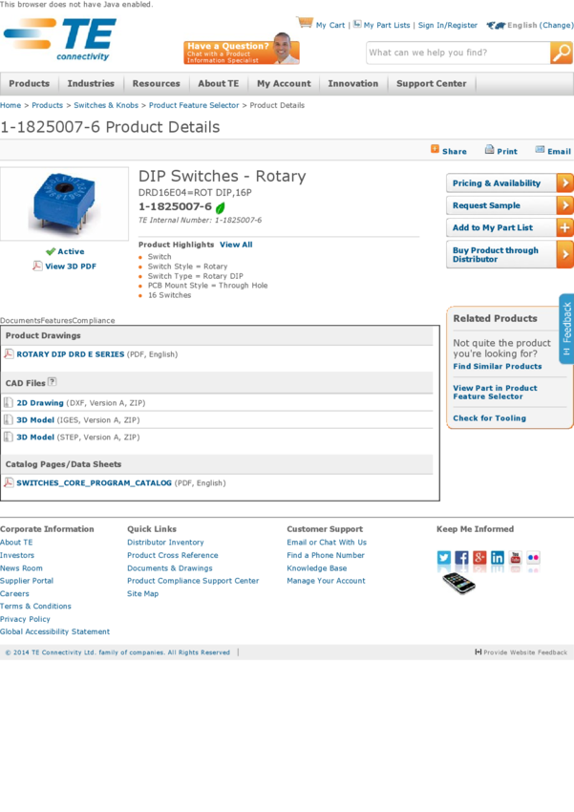Click the Find a Phone Number link

click(326, 555)
